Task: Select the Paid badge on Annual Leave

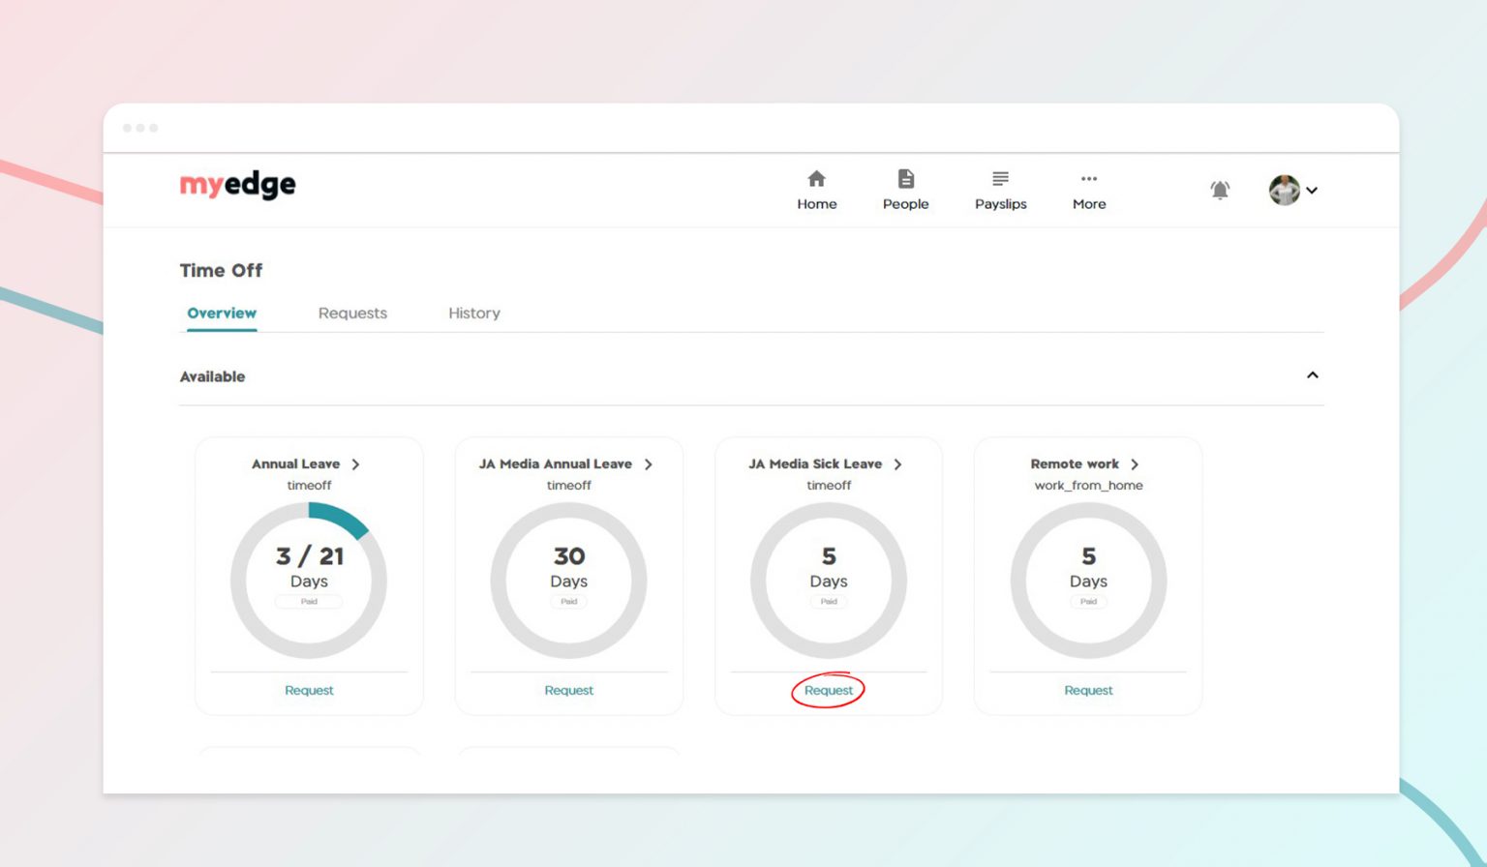Action: click(309, 601)
